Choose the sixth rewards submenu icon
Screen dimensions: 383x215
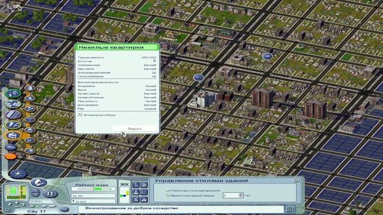pos(30,141)
